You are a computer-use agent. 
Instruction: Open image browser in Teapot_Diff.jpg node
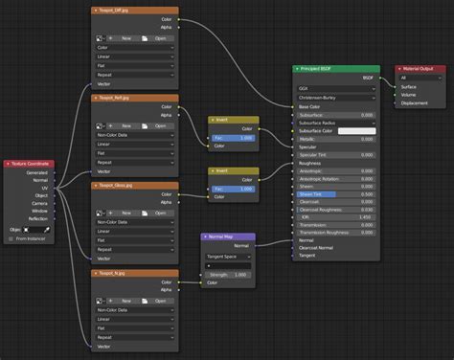(x=101, y=38)
